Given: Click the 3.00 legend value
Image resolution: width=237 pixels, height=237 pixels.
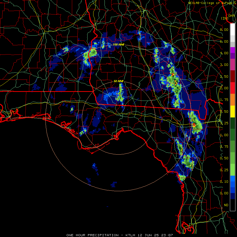Looking at the screenshot, I should point(224,65).
